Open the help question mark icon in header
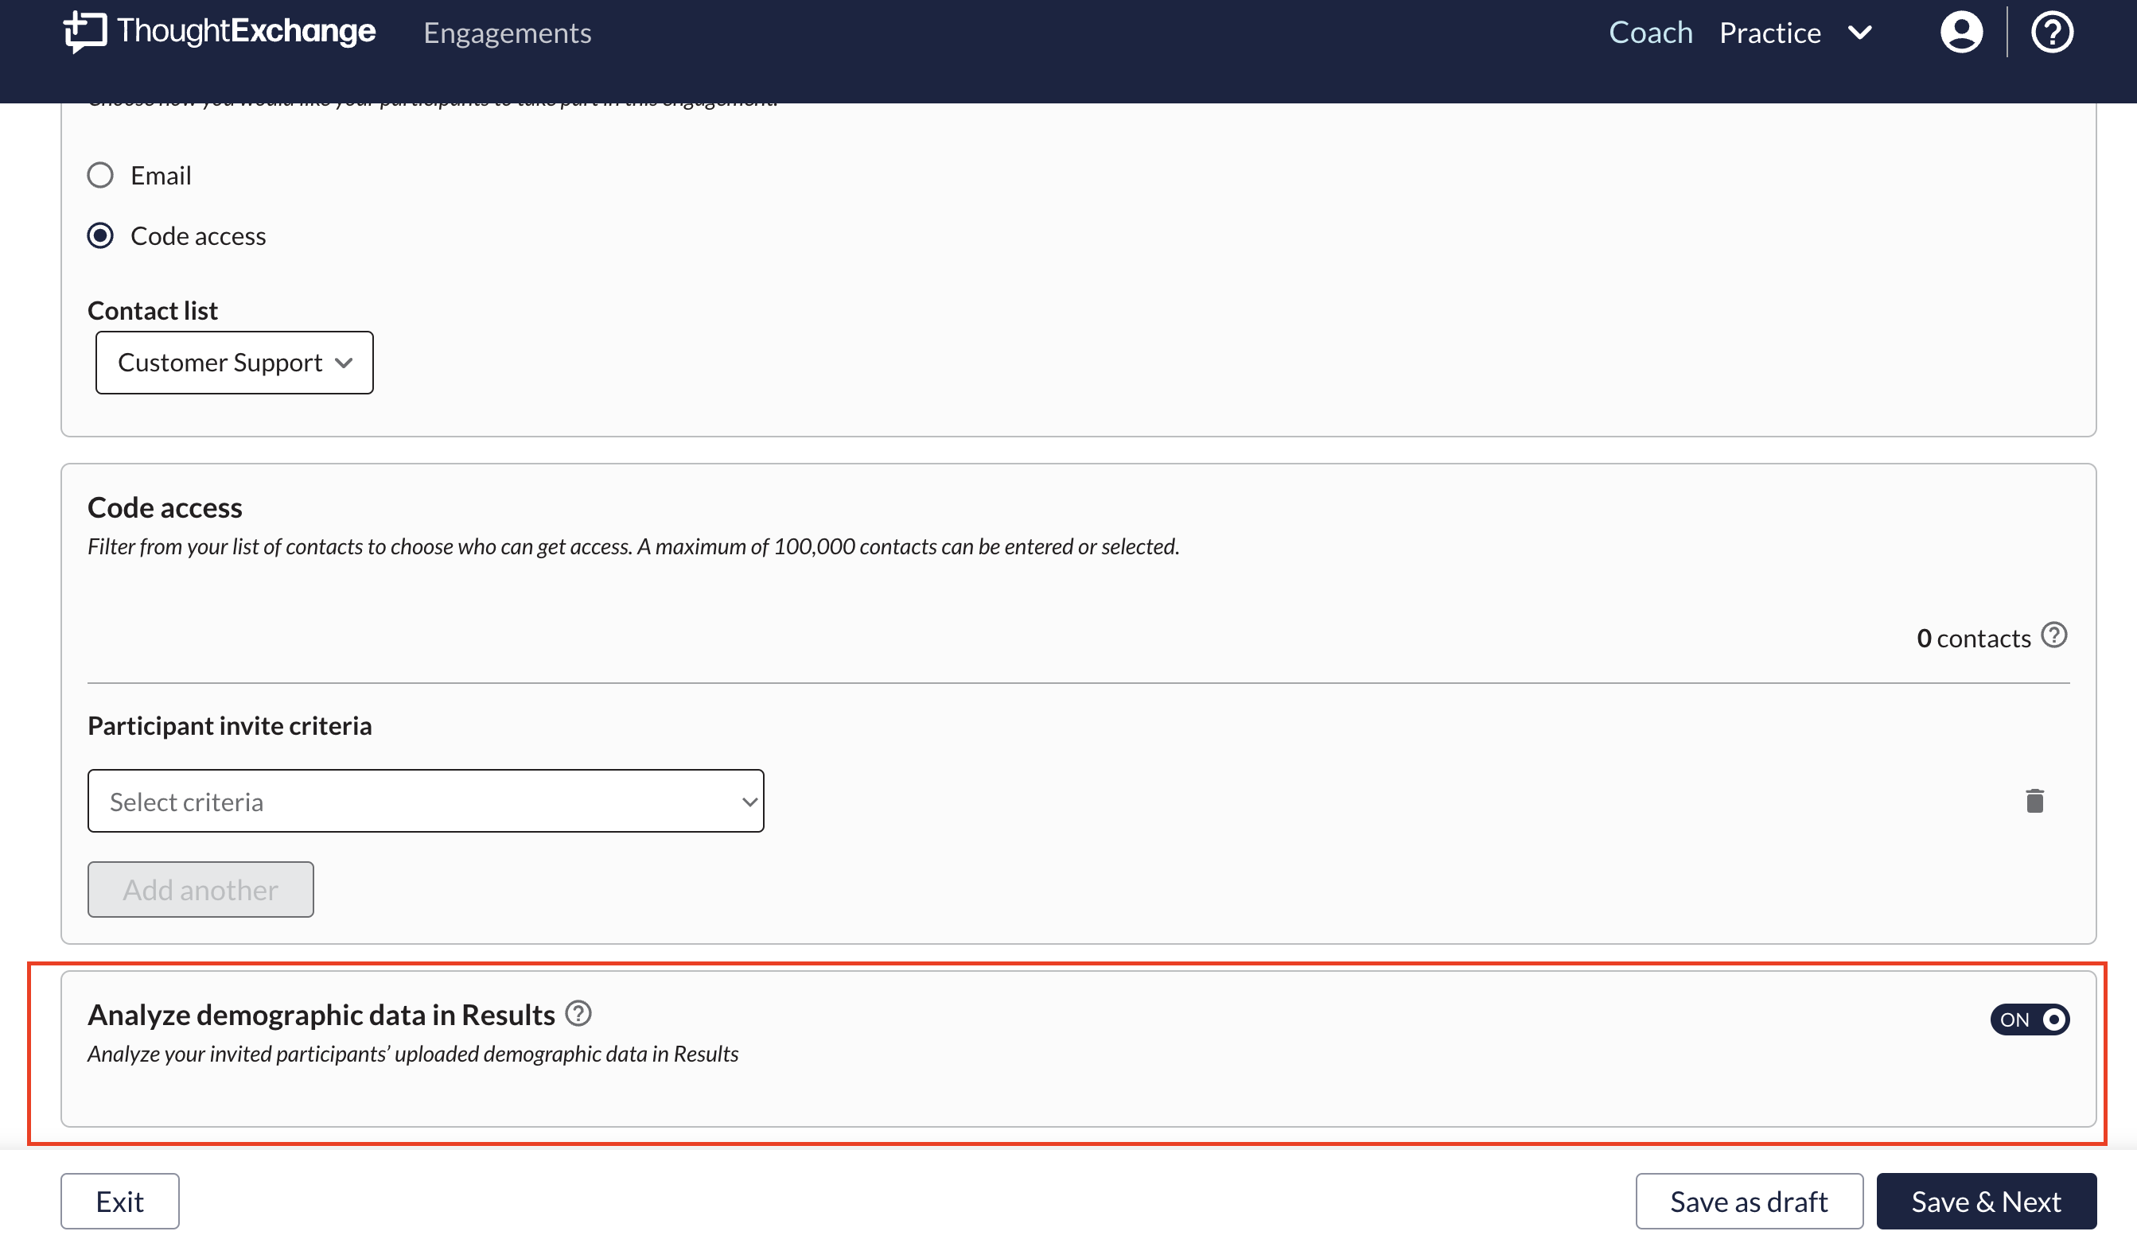The image size is (2137, 1239). 2051,33
